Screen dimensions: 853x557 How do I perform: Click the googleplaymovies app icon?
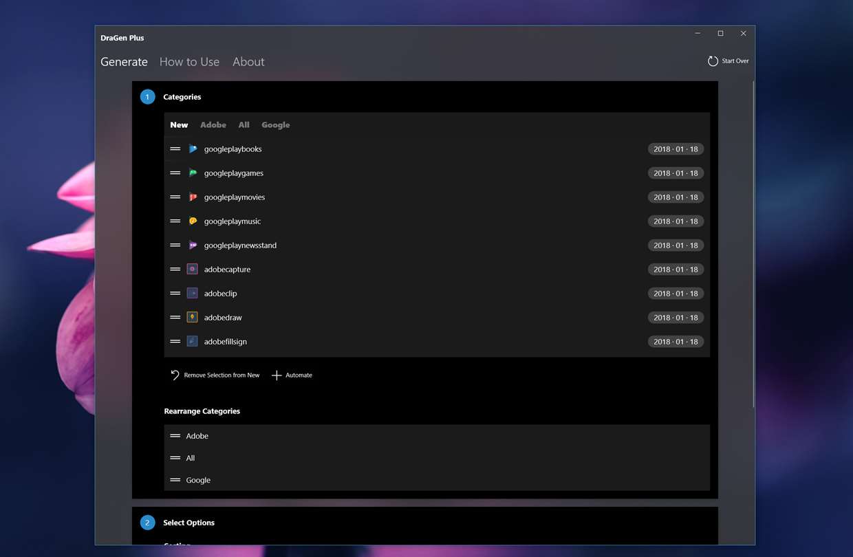(x=193, y=197)
